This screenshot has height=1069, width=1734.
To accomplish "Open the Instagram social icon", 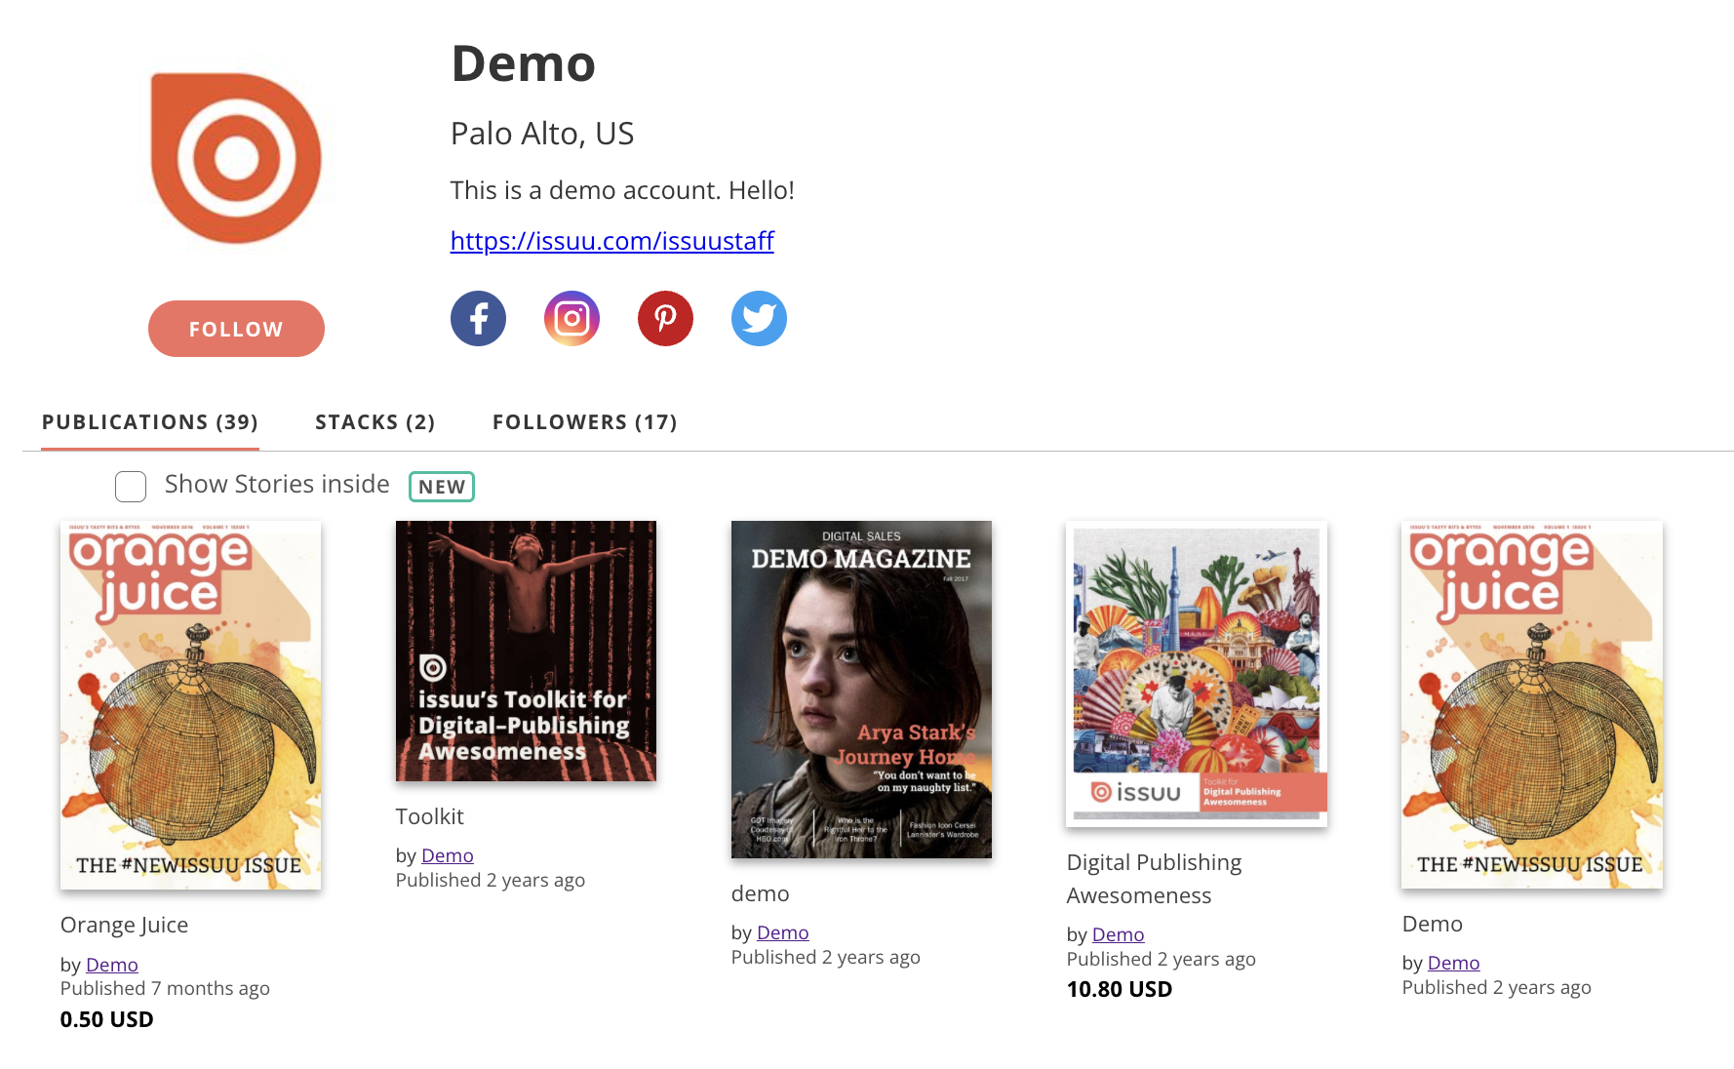I will (x=571, y=319).
